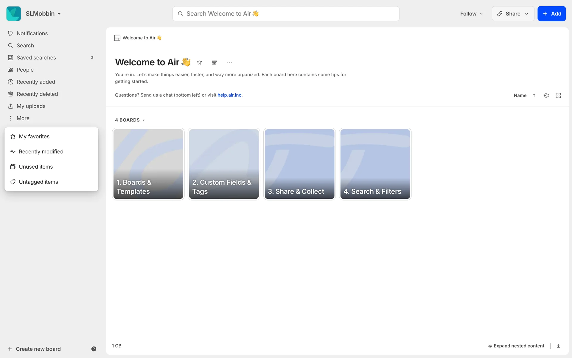Image resolution: width=572 pixels, height=358 pixels.
Task: Favorite the Welcome to Air board star
Action: pos(199,62)
